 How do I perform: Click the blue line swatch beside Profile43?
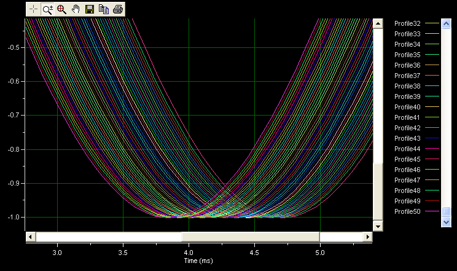(x=432, y=138)
